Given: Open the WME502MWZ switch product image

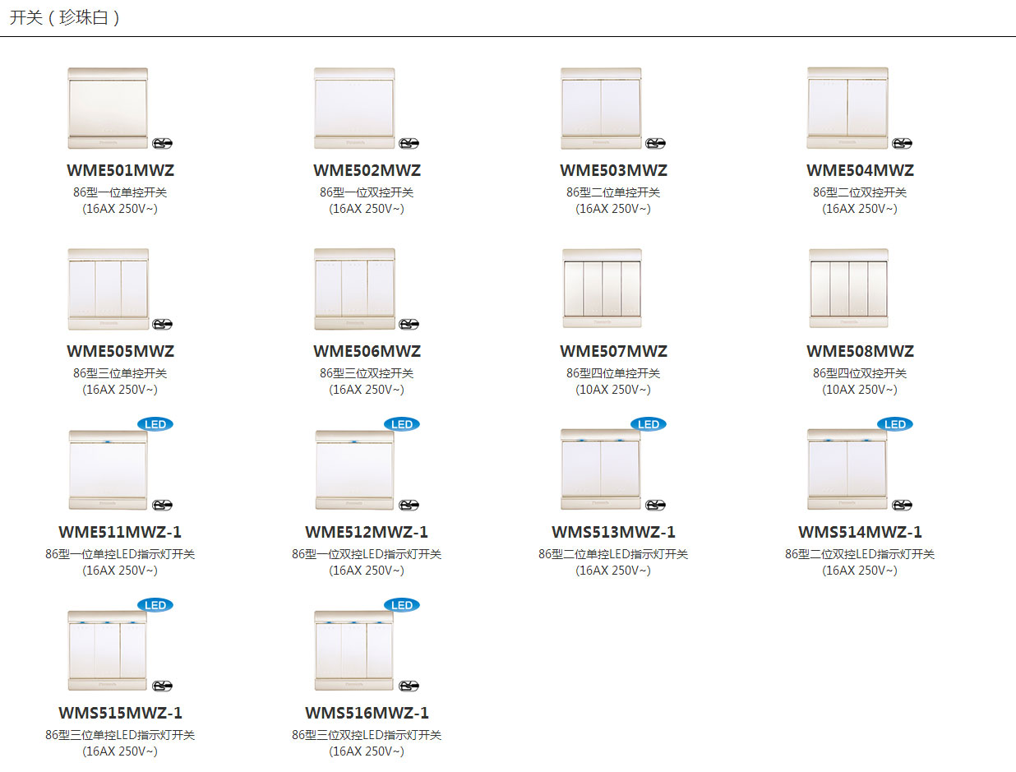Looking at the screenshot, I should pyautogui.click(x=354, y=109).
